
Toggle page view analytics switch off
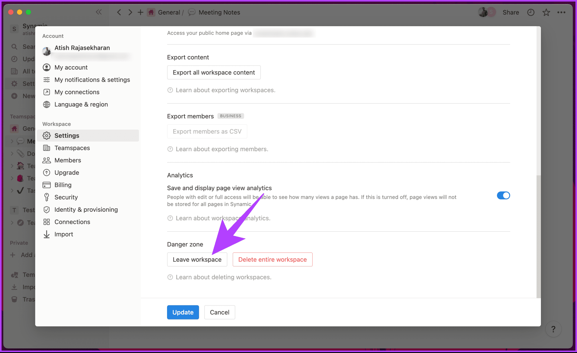pos(503,195)
